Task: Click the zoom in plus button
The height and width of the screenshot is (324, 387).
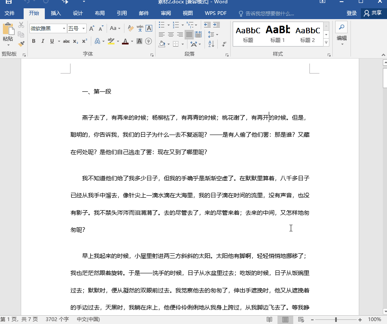Action: coord(360,320)
